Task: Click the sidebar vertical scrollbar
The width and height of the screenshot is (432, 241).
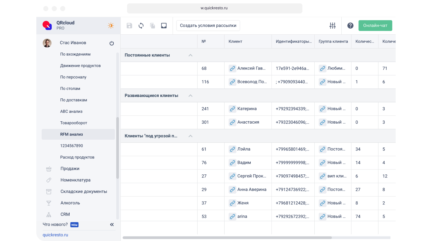Action: (117, 148)
